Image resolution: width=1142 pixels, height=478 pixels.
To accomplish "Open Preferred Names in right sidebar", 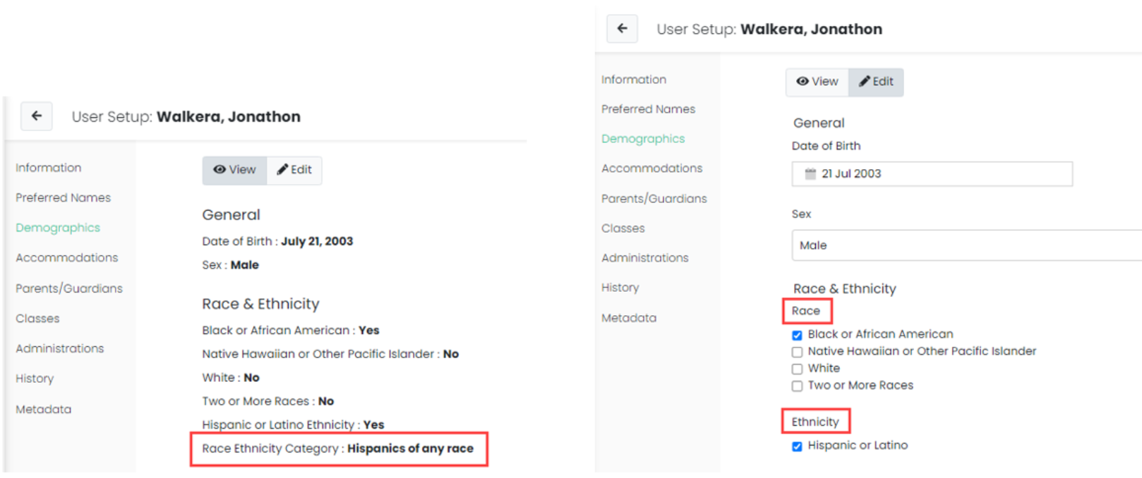I will tap(648, 109).
